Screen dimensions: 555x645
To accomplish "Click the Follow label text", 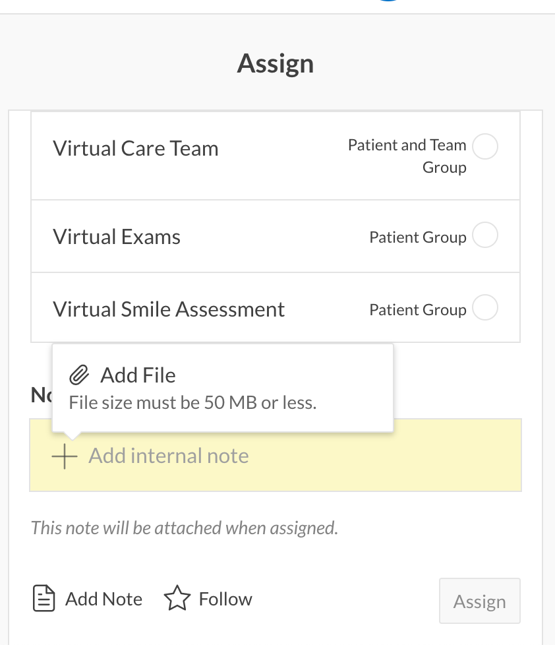I will click(225, 599).
